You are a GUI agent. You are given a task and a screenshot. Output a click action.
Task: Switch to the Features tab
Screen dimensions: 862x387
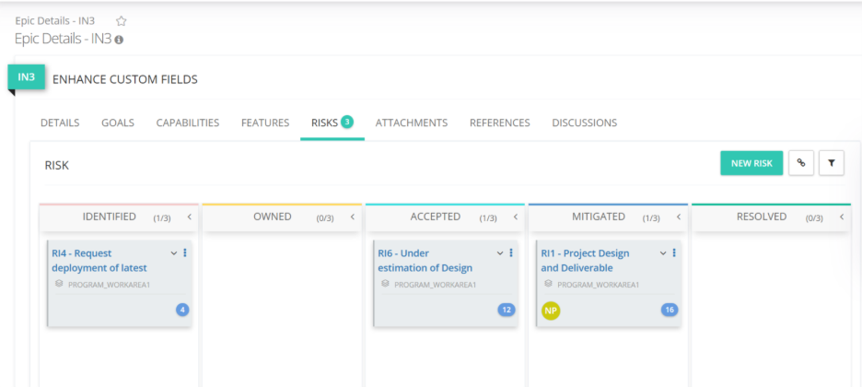click(x=265, y=123)
